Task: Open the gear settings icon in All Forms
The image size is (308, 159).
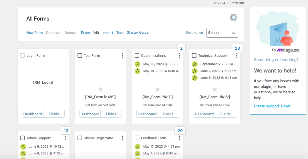Action: pos(234,18)
